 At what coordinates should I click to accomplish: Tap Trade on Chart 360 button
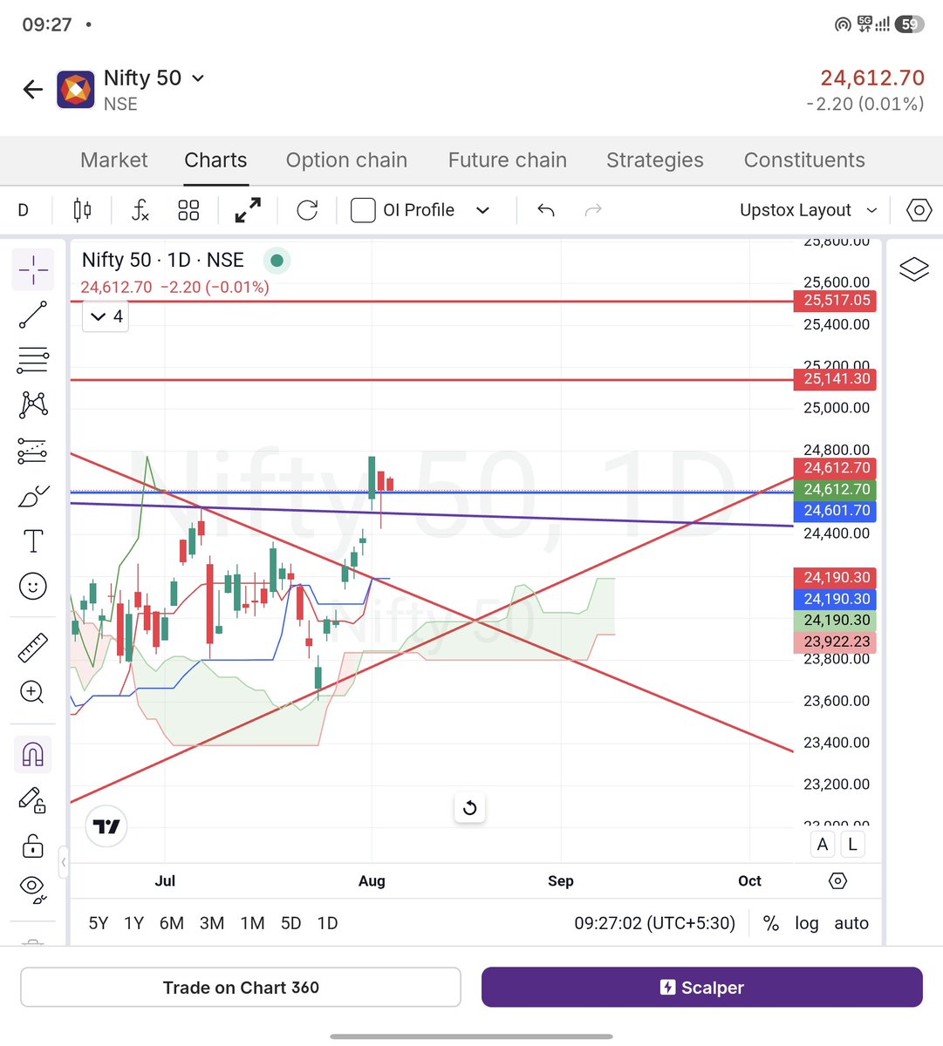pos(241,988)
